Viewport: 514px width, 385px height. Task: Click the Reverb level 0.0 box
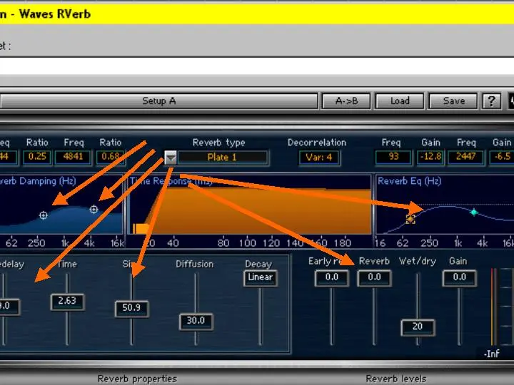374,278
